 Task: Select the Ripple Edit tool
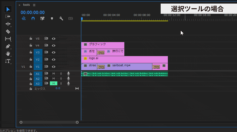8,24
